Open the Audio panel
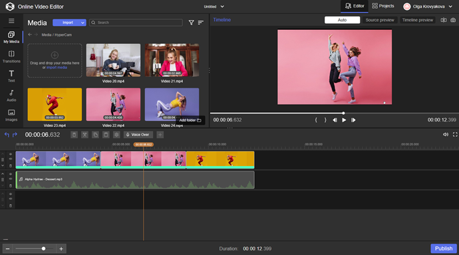The image size is (459, 255). [x=11, y=96]
